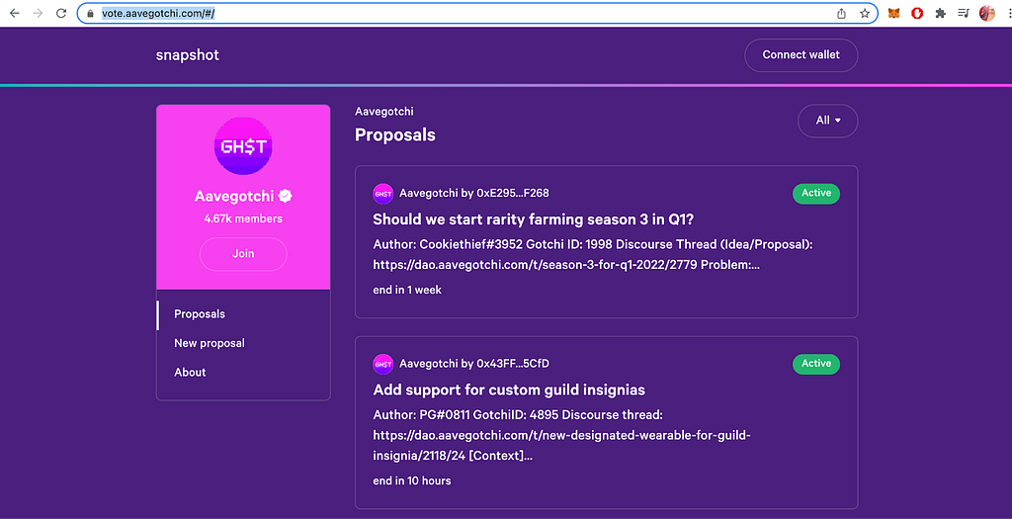The image size is (1012, 519).
Task: Open the MetaMask fox extension
Action: point(893,13)
